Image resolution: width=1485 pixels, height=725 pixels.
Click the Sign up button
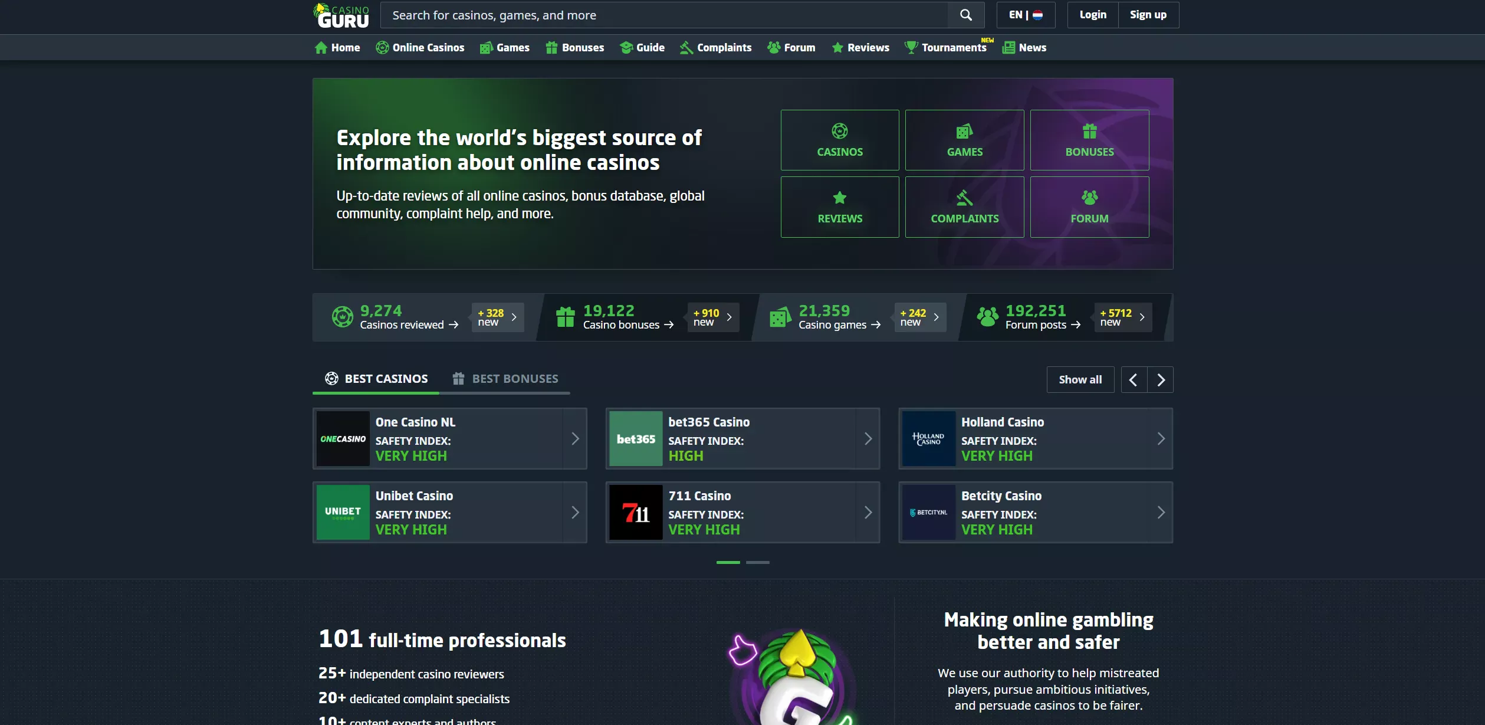coord(1148,15)
